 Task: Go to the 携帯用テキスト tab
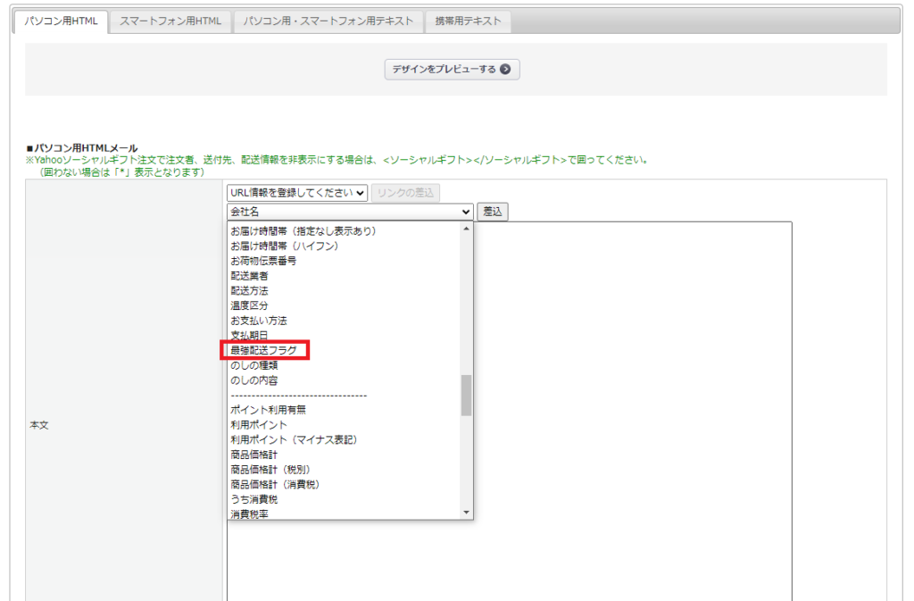pyautogui.click(x=468, y=21)
